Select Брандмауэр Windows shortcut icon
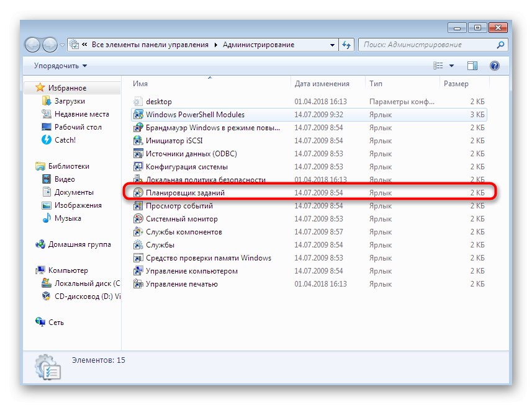The width and height of the screenshot is (532, 405). (x=138, y=127)
